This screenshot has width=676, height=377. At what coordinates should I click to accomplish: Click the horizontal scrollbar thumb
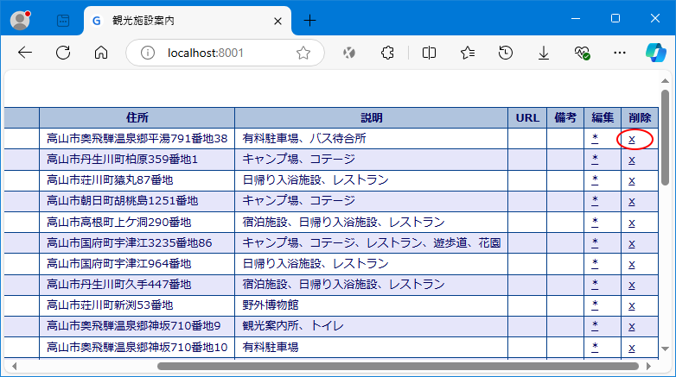[x=398, y=367]
